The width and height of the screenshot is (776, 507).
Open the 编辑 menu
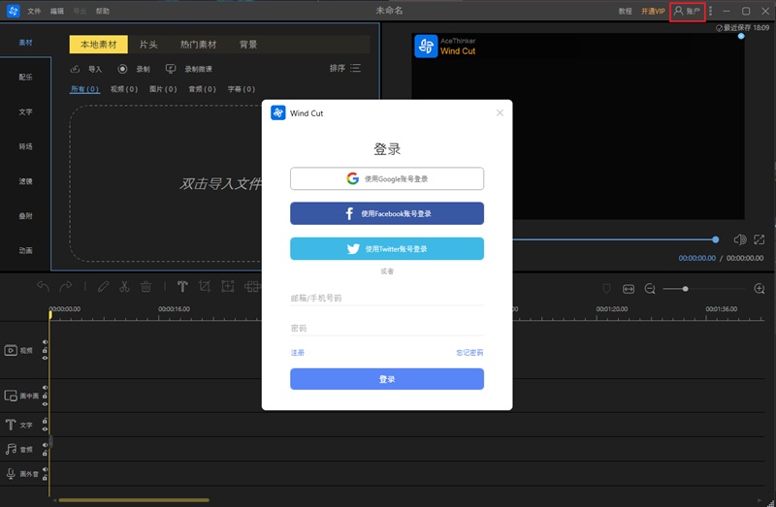coord(57,11)
